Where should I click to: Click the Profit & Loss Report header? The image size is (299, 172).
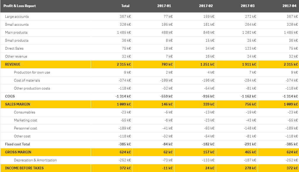(x=20, y=6)
